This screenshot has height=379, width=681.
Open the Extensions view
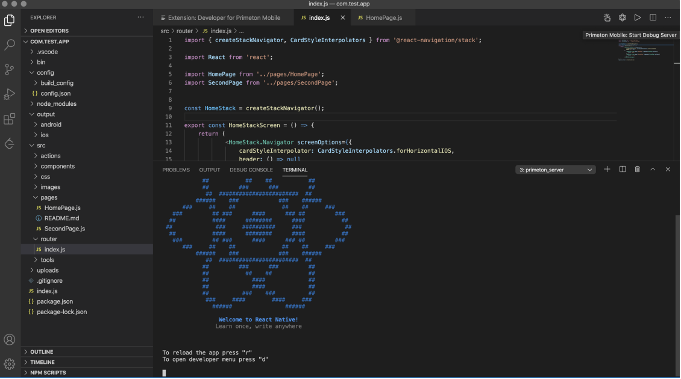(x=10, y=119)
